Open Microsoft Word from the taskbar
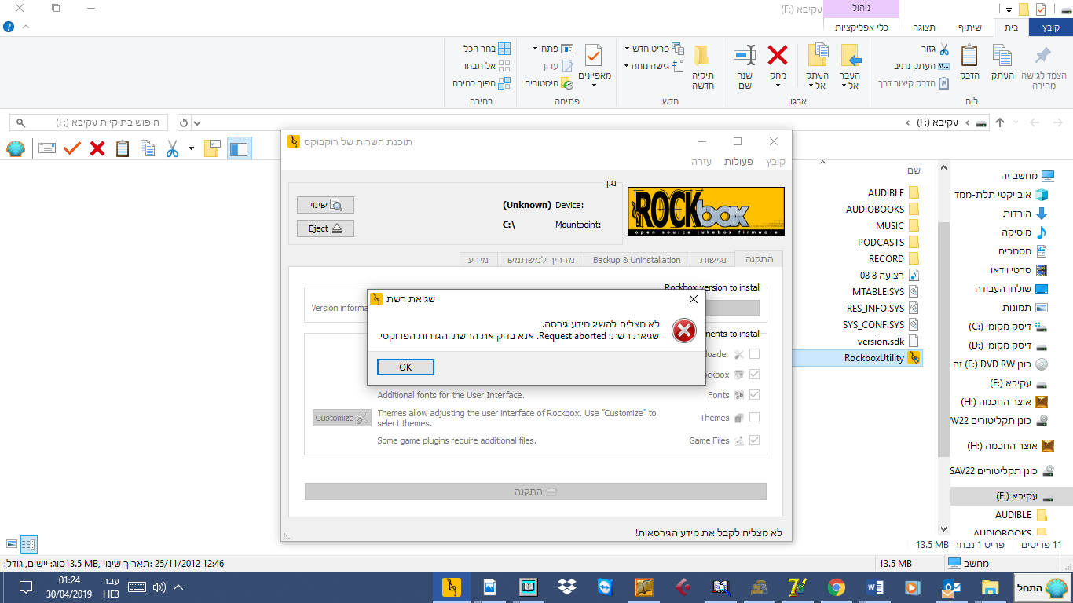This screenshot has height=603, width=1073. pyautogui.click(x=874, y=587)
